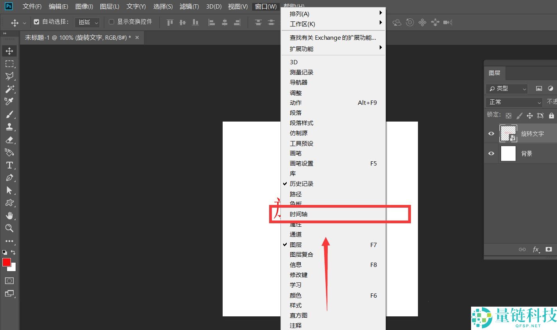Open the 图层 auto-select target dropdown

(87, 22)
